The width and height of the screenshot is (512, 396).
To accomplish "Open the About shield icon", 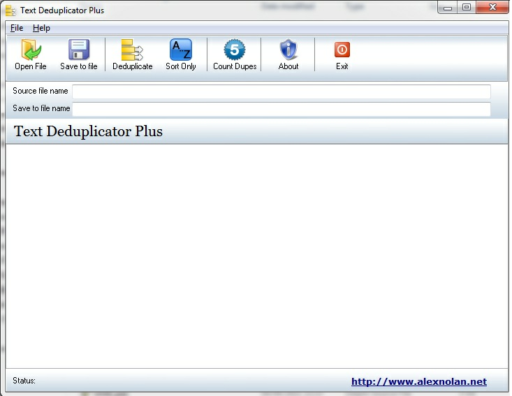I will pyautogui.click(x=288, y=50).
